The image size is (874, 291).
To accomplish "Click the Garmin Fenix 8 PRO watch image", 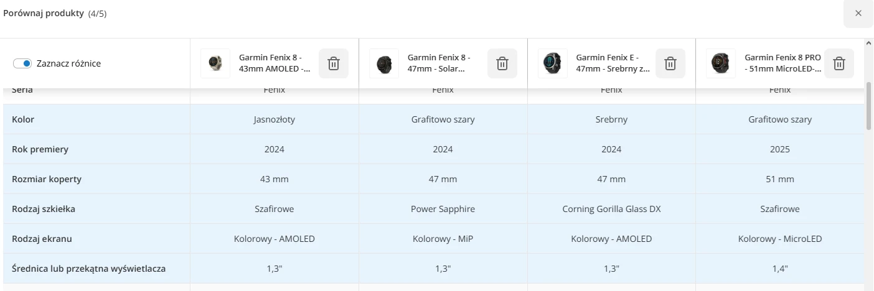I will (721, 63).
